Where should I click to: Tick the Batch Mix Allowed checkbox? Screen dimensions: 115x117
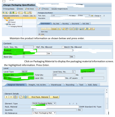pyautogui.click(x=63, y=47)
